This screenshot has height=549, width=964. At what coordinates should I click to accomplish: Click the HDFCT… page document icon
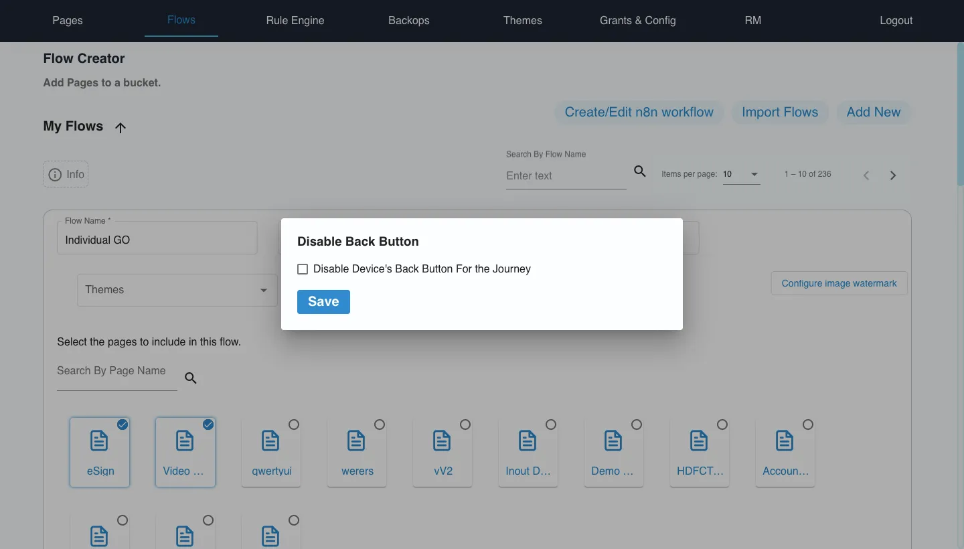[699, 441]
